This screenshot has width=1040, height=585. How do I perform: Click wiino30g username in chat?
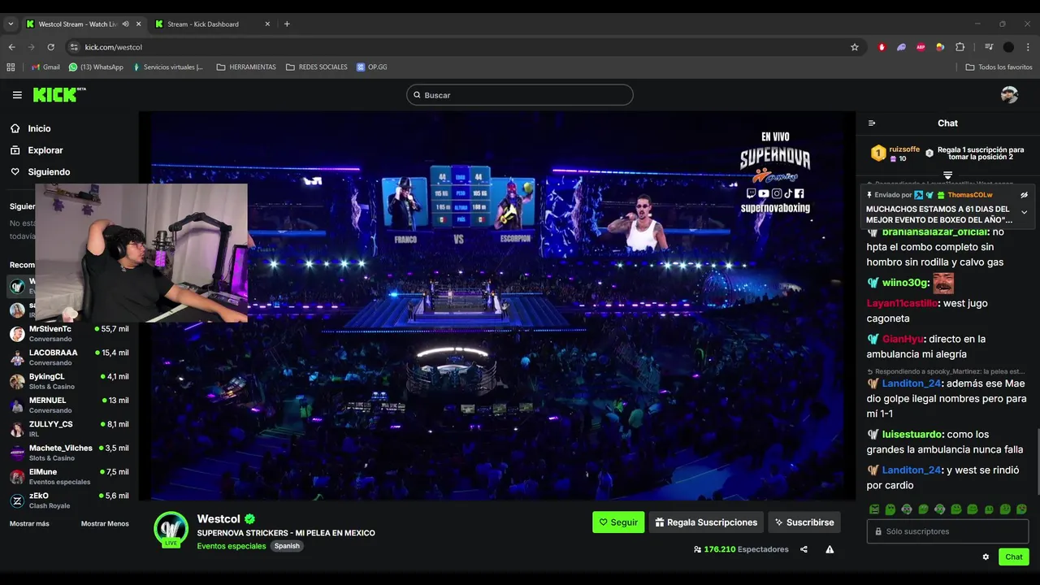[905, 283]
